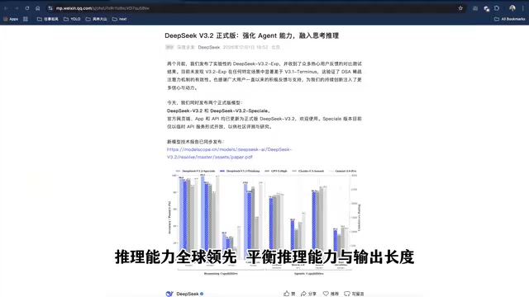
Task: Open the All Bookmarks folder
Action: tap(510, 19)
